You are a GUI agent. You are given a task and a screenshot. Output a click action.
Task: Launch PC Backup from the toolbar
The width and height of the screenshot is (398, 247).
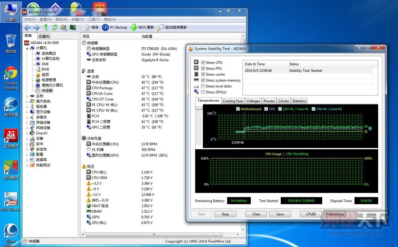(115, 27)
